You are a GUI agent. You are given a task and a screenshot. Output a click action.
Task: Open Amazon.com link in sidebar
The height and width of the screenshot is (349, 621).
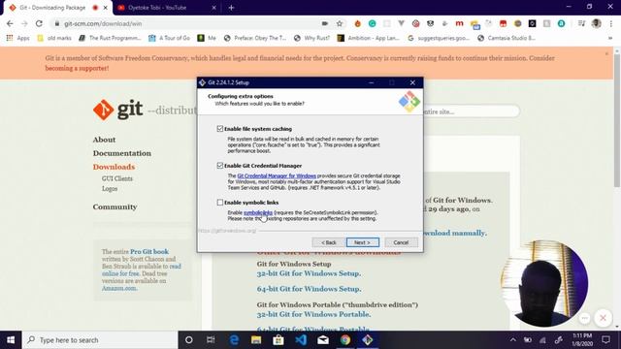click(118, 288)
